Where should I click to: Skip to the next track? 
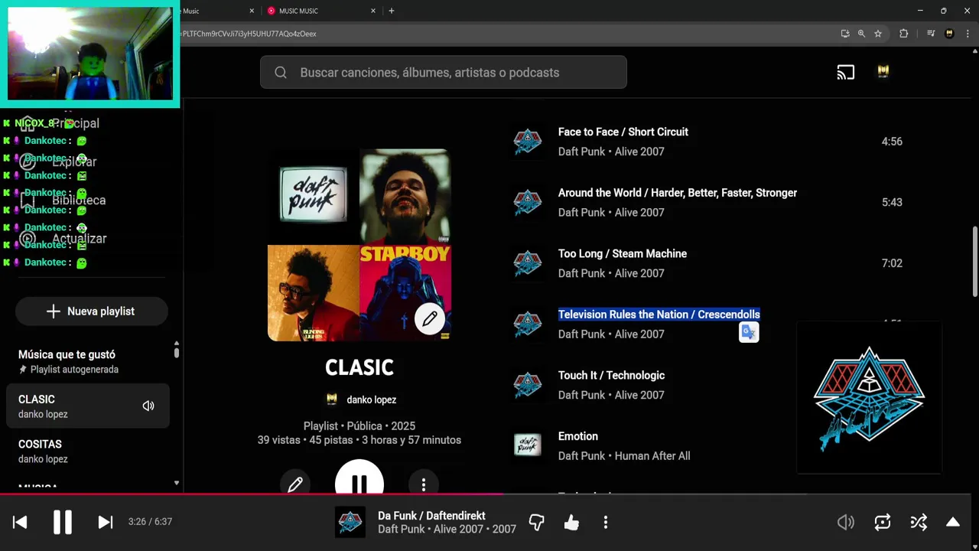[106, 522]
